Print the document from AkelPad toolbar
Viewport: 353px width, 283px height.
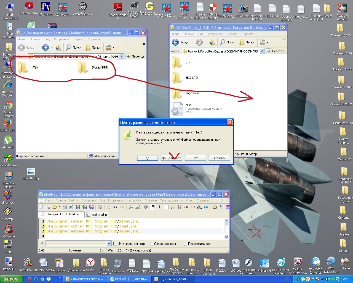[x=100, y=207]
